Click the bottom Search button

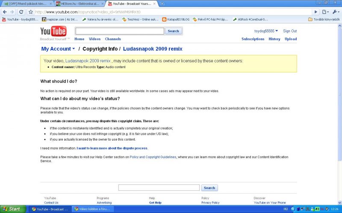point(209,188)
